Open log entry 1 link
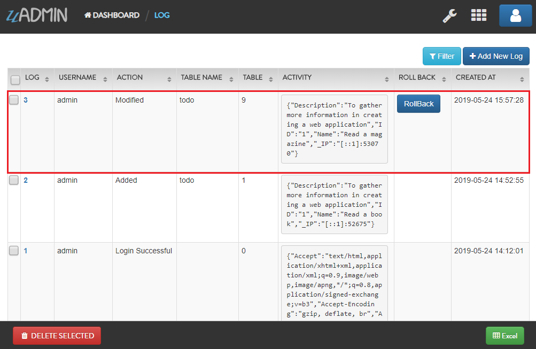This screenshot has width=536, height=349. click(26, 251)
